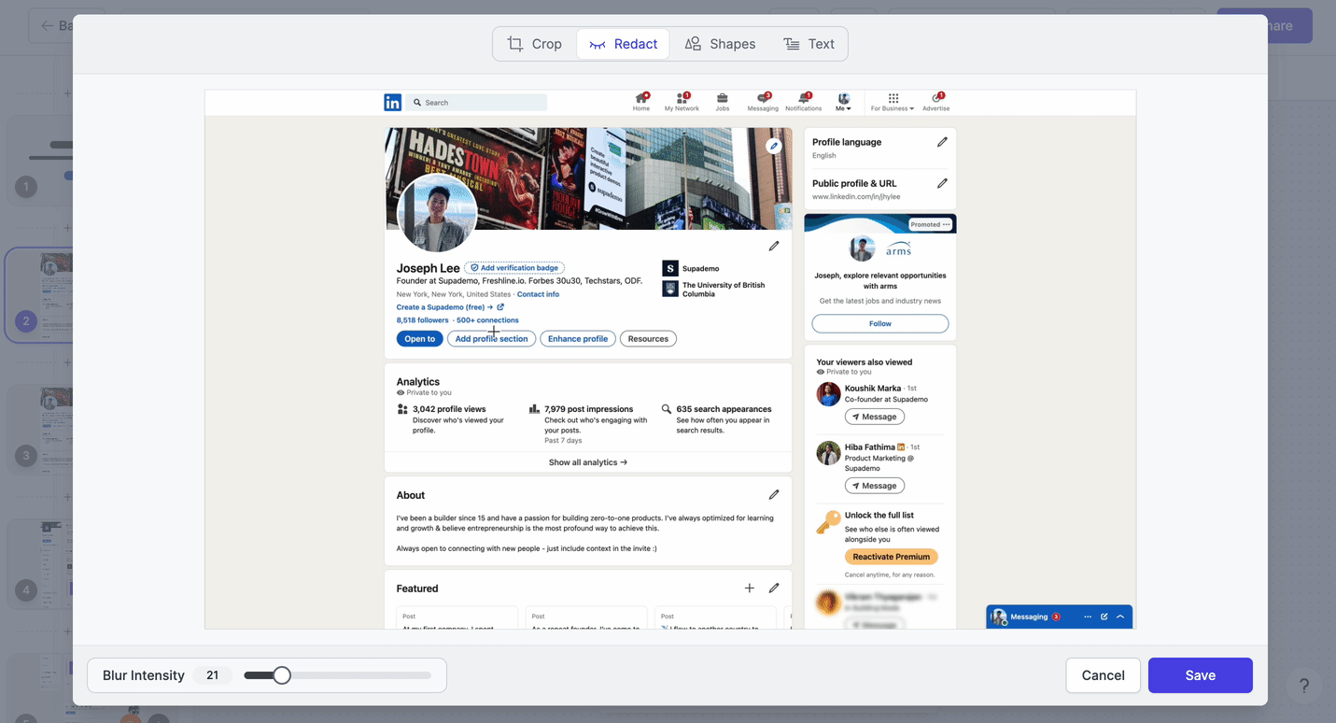
Task: Click the LinkedIn Search box
Action: pyautogui.click(x=476, y=103)
